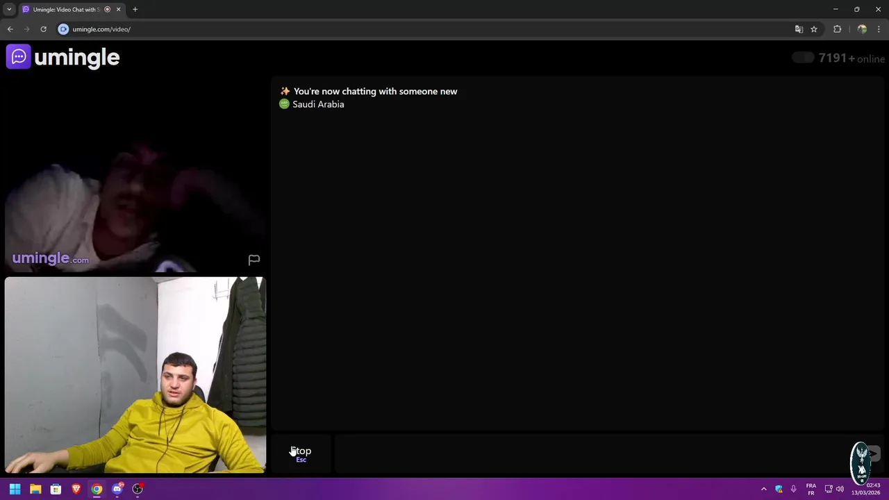Report the stranger using the flag icon
The height and width of the screenshot is (500, 889).
pyautogui.click(x=254, y=260)
